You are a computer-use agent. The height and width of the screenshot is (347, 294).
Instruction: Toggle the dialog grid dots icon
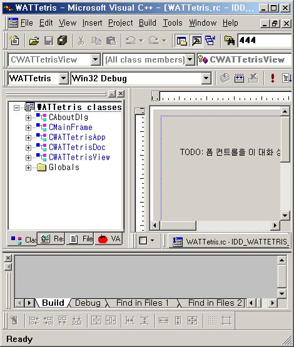click(x=212, y=320)
